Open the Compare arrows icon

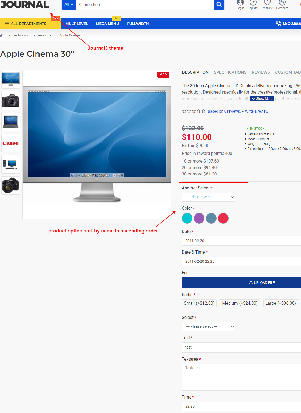click(x=282, y=3)
